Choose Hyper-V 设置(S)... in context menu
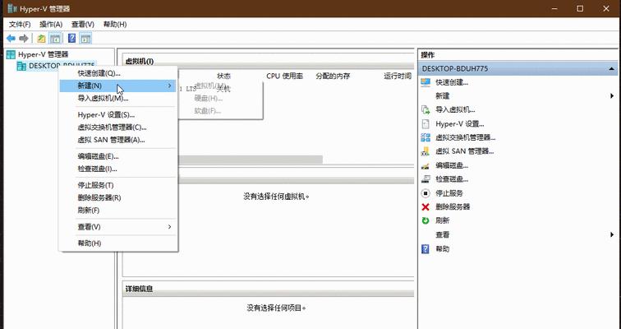Screen dimensions: 621x329 point(118,115)
